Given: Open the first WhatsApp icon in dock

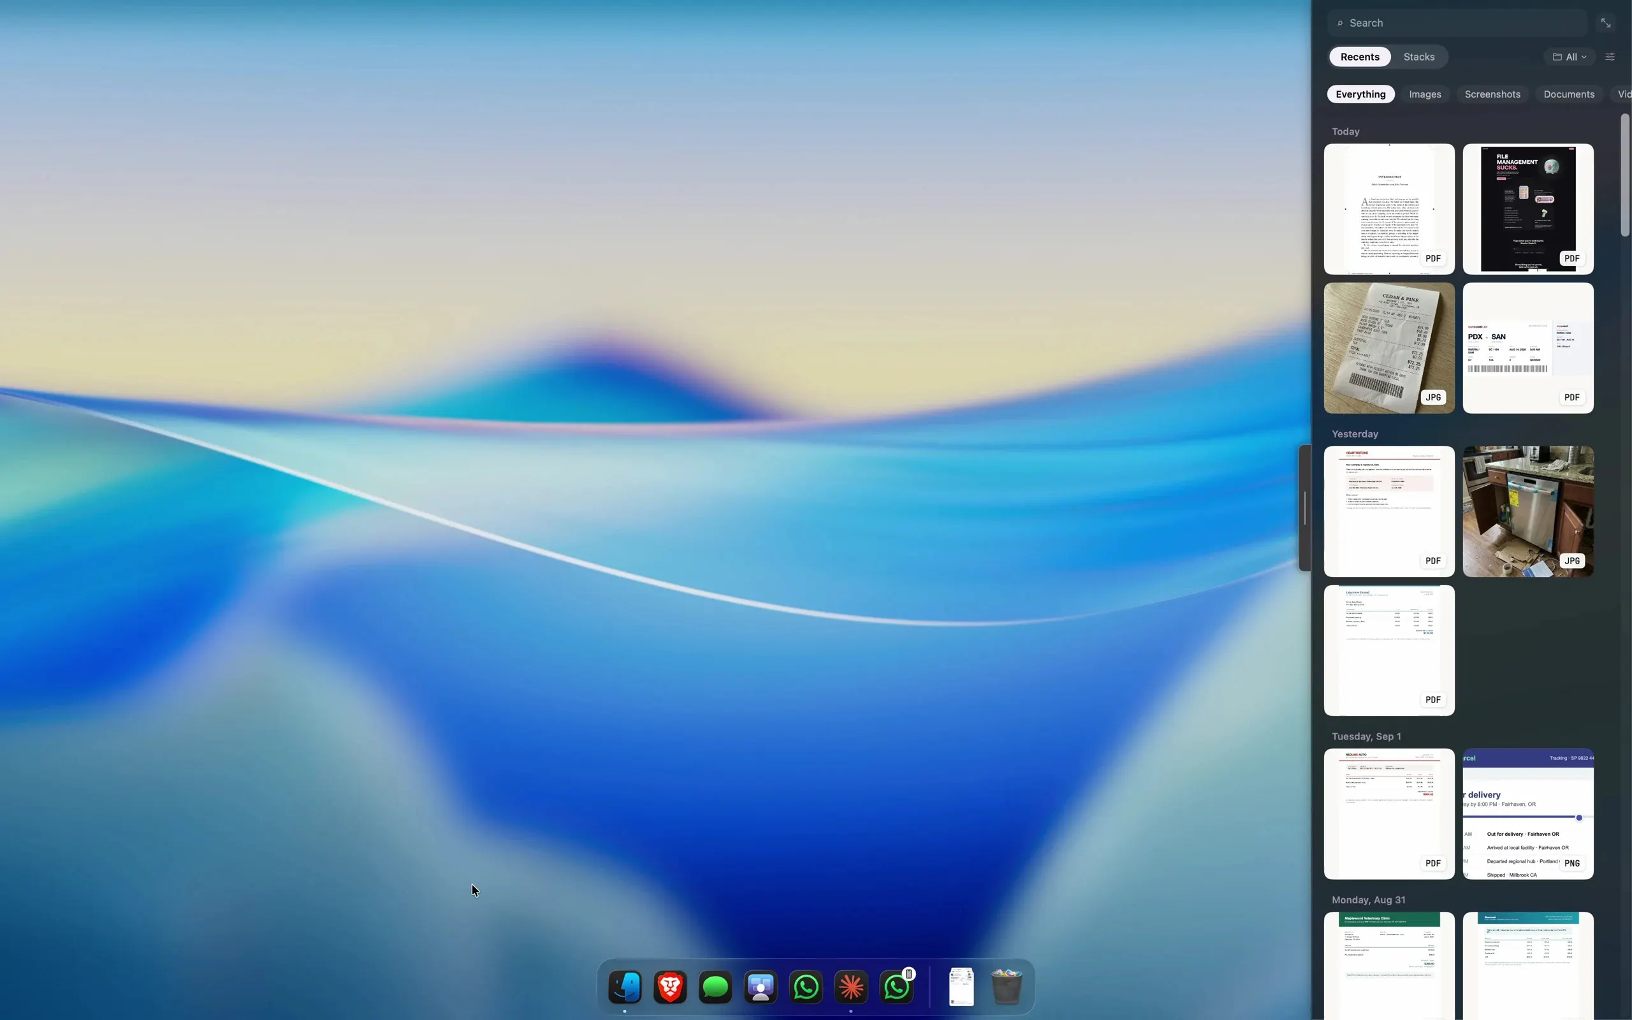Looking at the screenshot, I should 806,987.
